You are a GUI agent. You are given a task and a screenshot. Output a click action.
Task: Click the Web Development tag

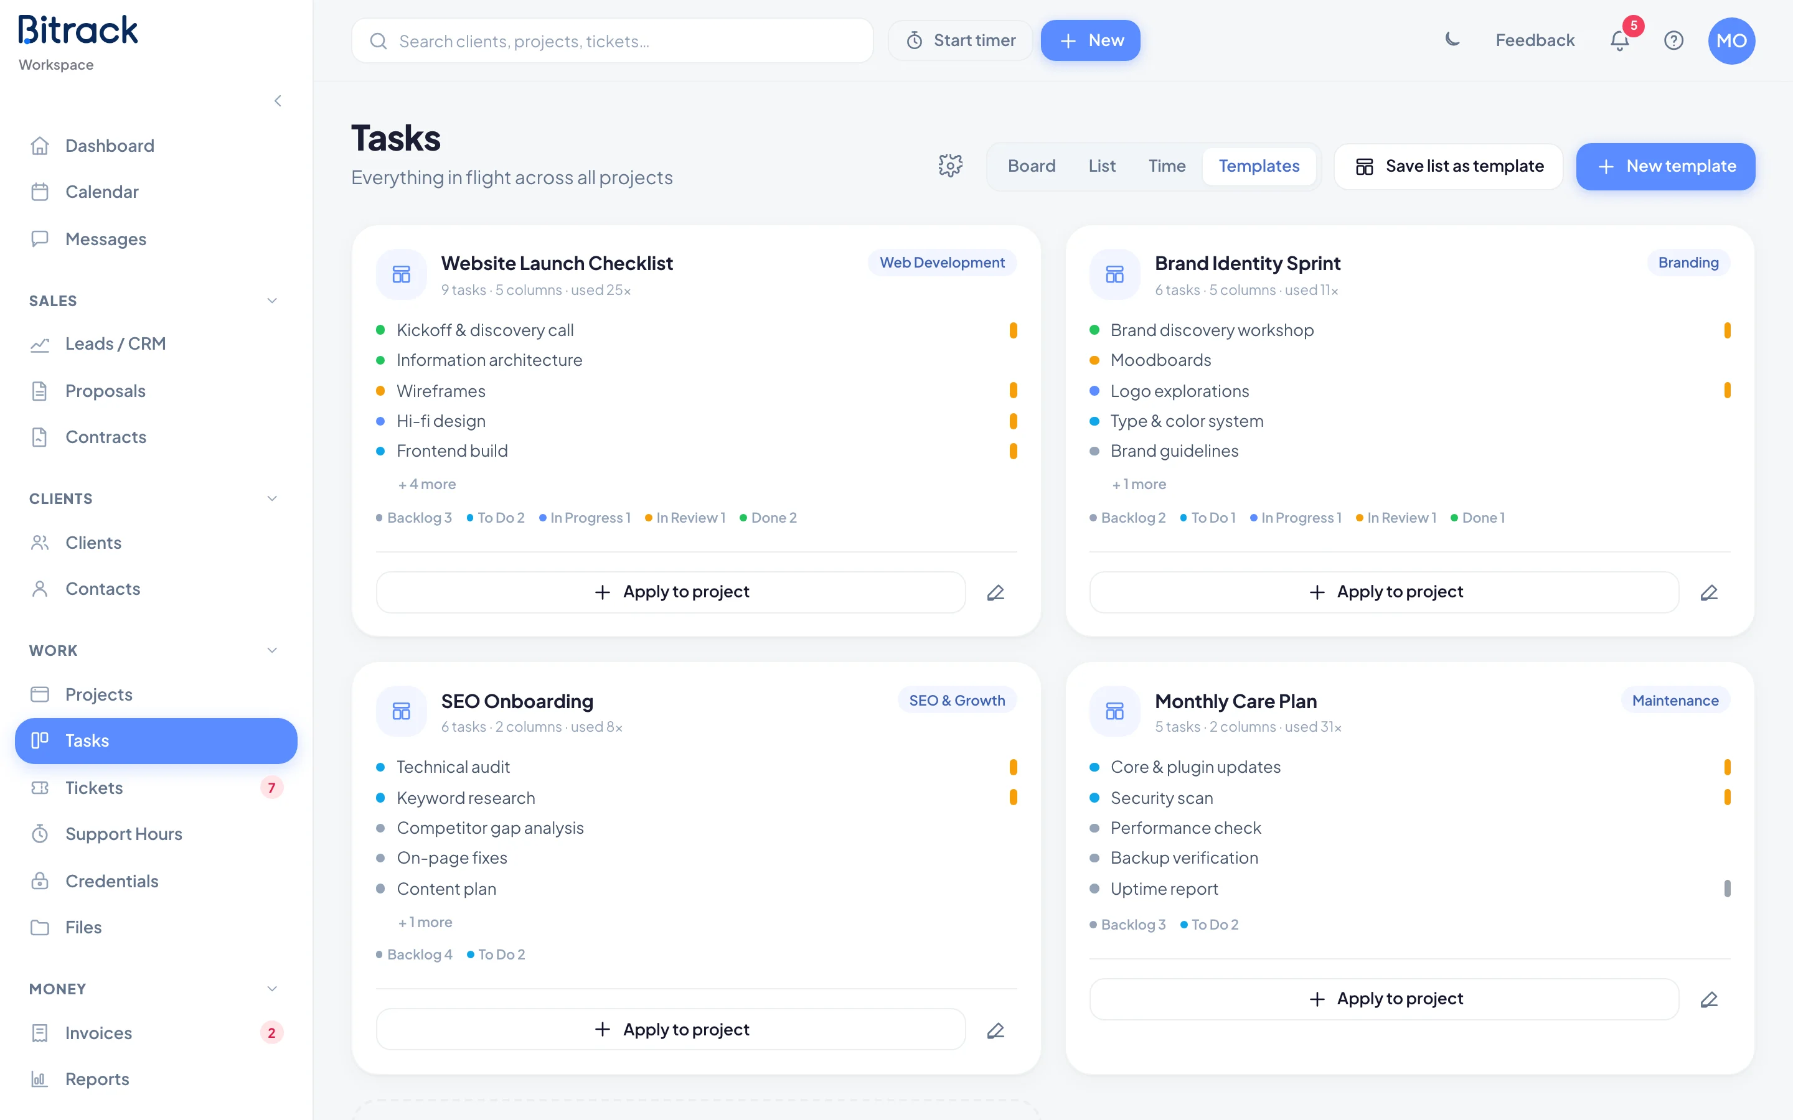pyautogui.click(x=942, y=262)
